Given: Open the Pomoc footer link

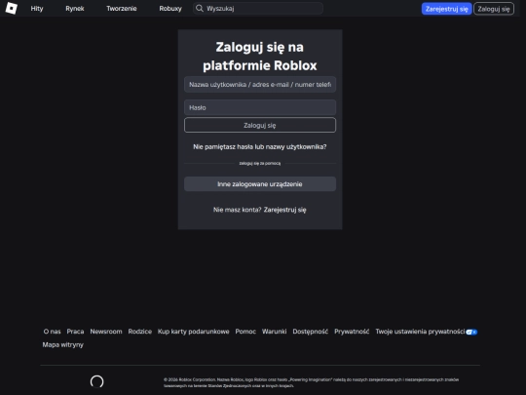Looking at the screenshot, I should 245,332.
